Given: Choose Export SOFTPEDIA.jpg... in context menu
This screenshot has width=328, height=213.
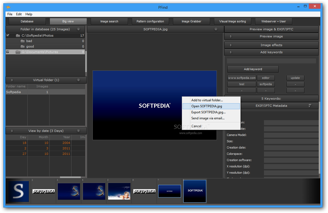Looking at the screenshot, I should [211, 112].
